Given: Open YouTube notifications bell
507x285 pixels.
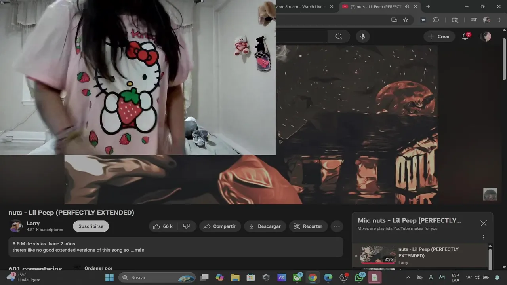Looking at the screenshot, I should tap(466, 36).
